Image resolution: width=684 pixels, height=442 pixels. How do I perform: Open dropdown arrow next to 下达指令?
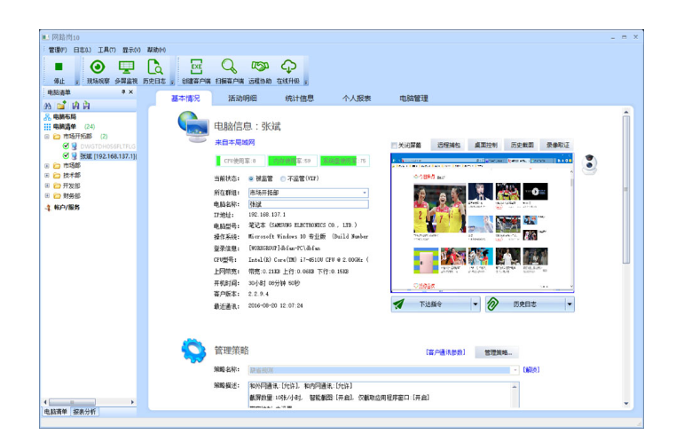[x=475, y=304]
